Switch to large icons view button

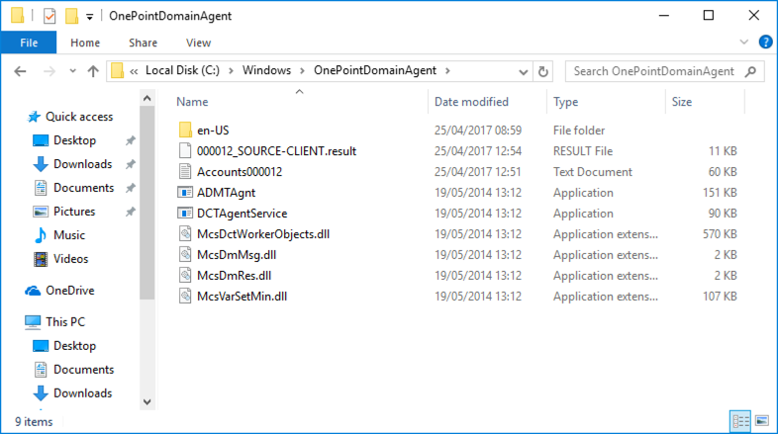[762, 421]
